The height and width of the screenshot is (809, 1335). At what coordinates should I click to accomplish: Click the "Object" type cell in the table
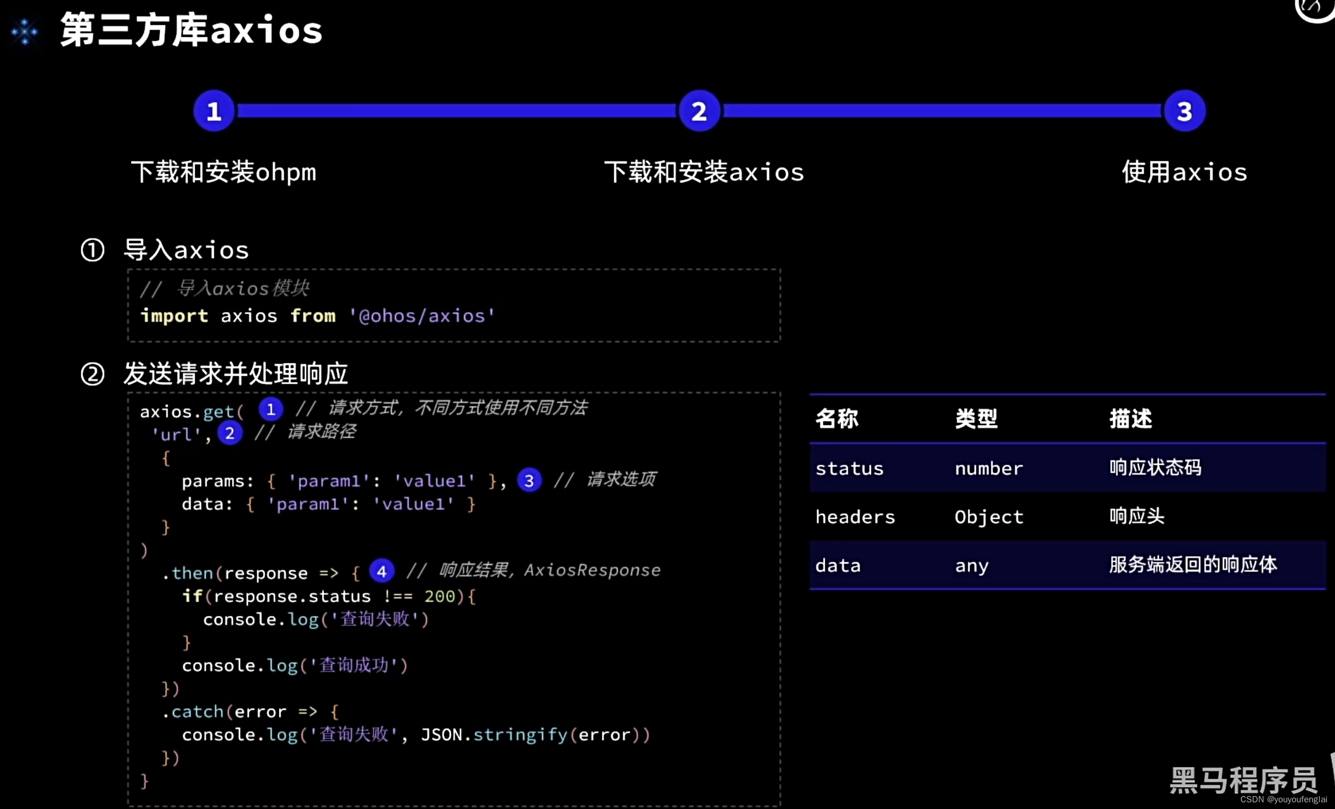click(989, 517)
